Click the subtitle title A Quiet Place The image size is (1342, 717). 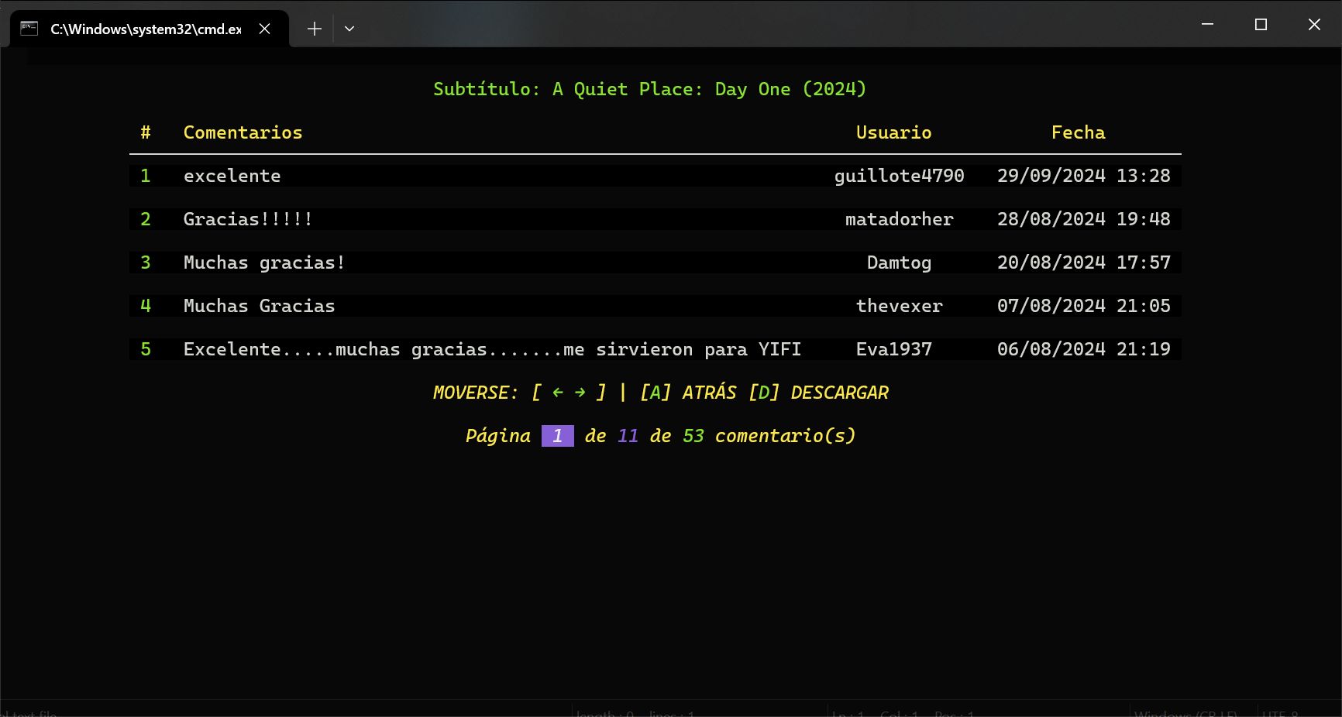pyautogui.click(x=649, y=89)
